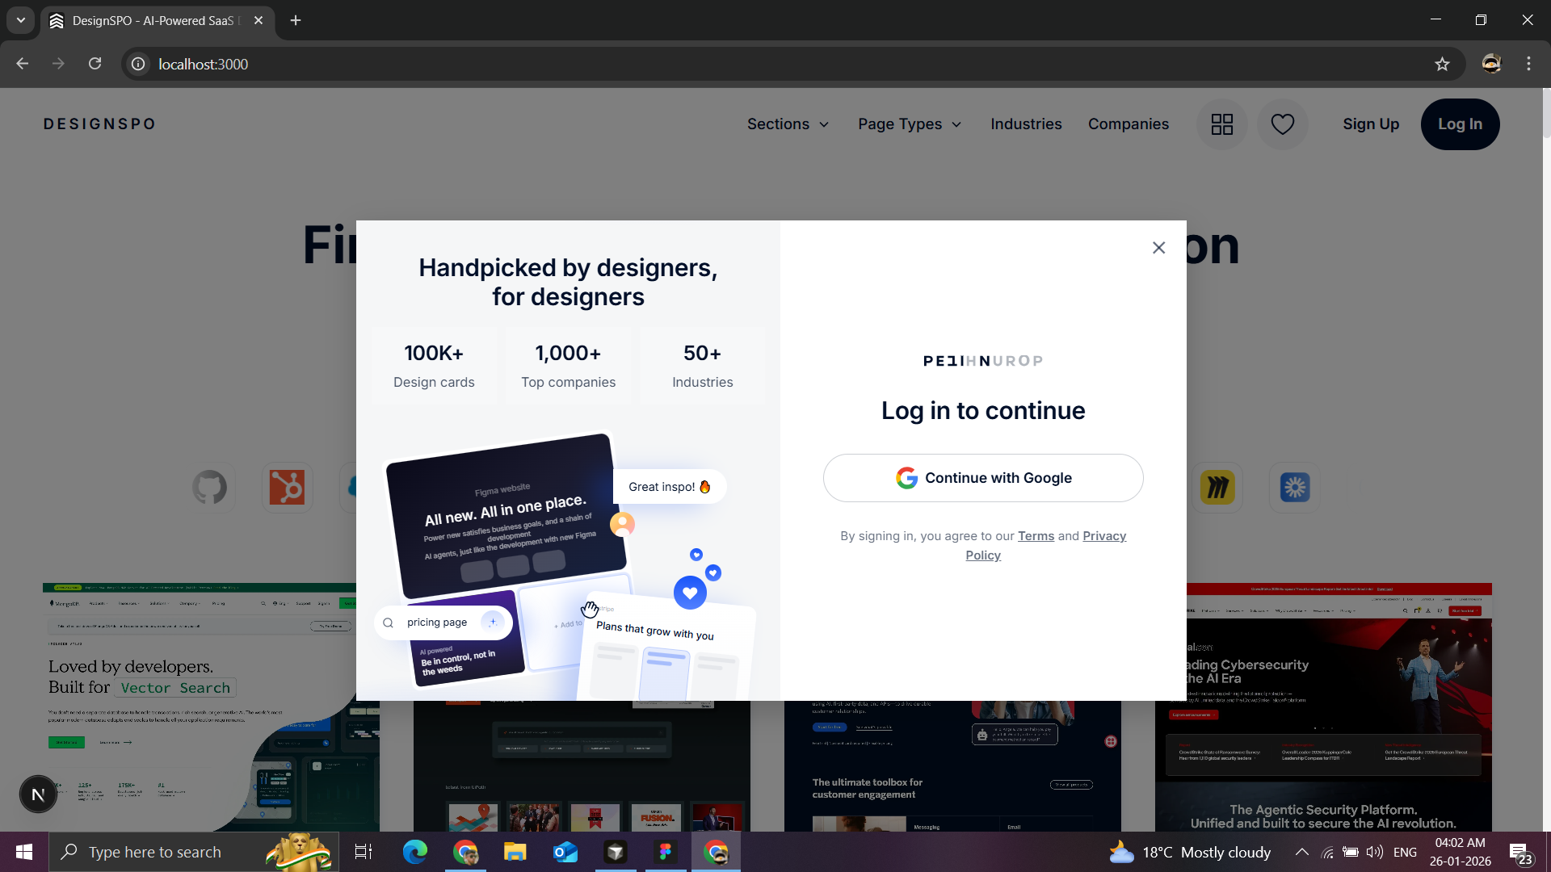
Task: Click the Log In button
Action: click(x=1460, y=124)
